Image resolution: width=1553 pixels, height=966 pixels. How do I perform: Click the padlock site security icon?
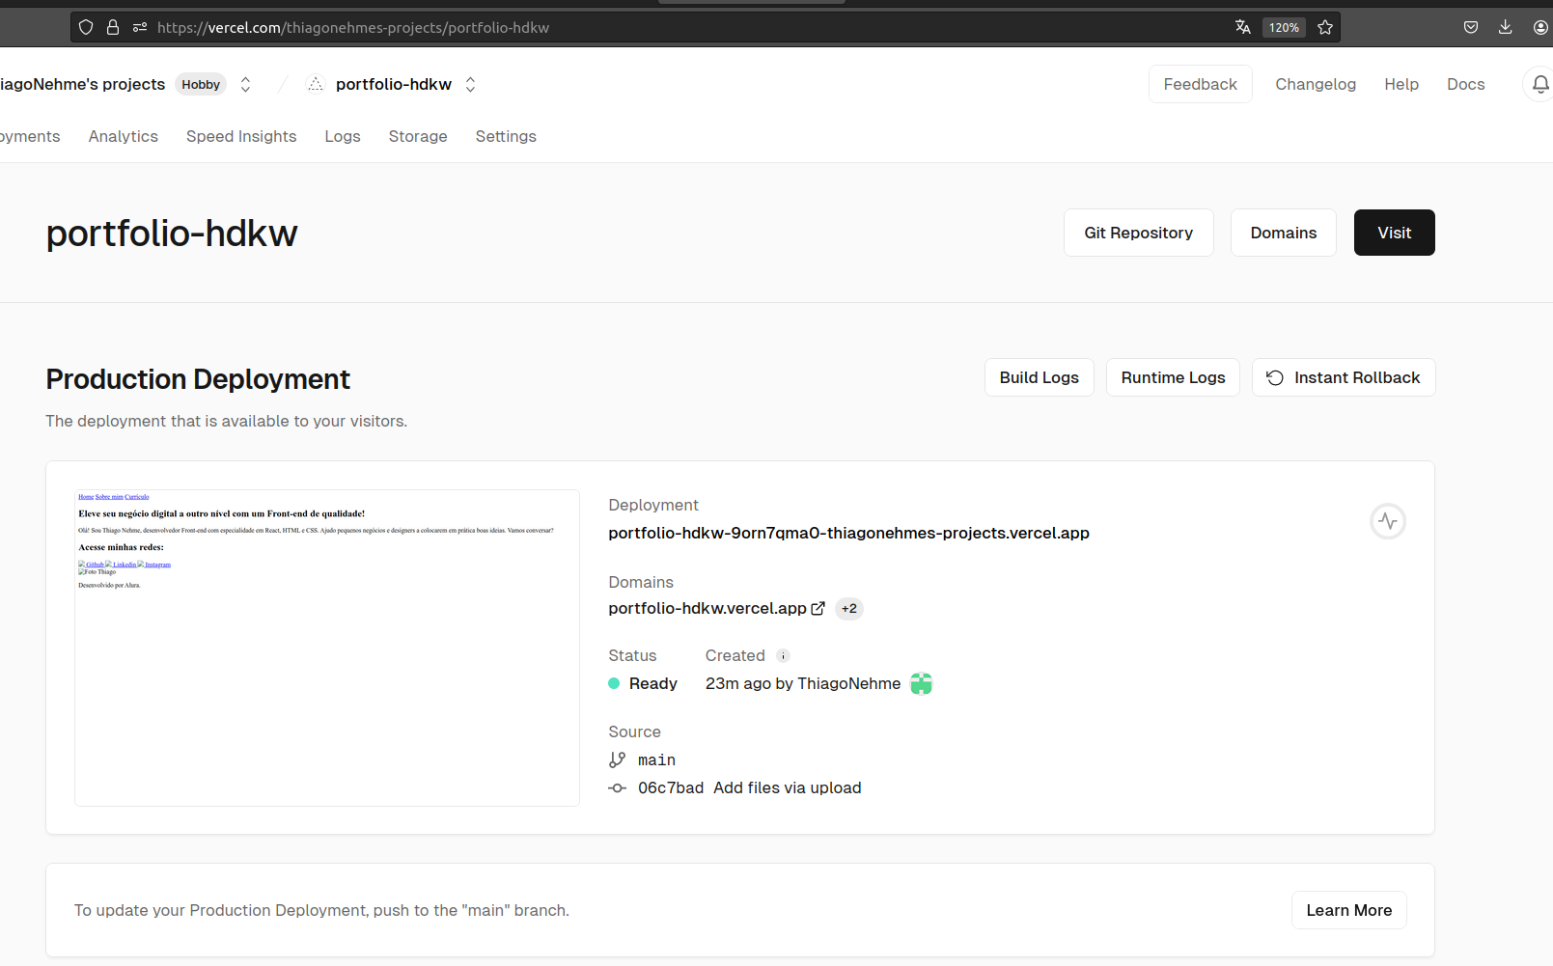click(113, 27)
